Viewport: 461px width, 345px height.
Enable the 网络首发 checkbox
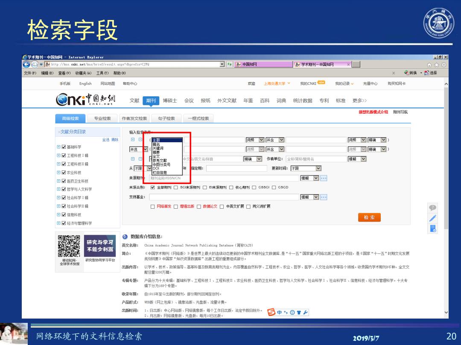pyautogui.click(x=152, y=207)
